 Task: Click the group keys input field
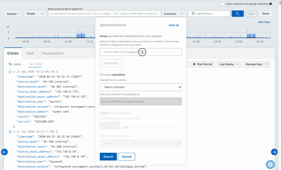[141, 52]
